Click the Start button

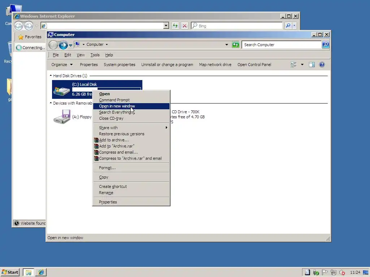10,272
